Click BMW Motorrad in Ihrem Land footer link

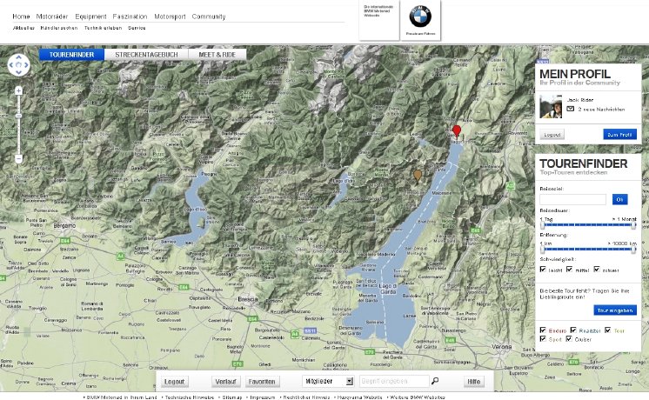pos(122,397)
